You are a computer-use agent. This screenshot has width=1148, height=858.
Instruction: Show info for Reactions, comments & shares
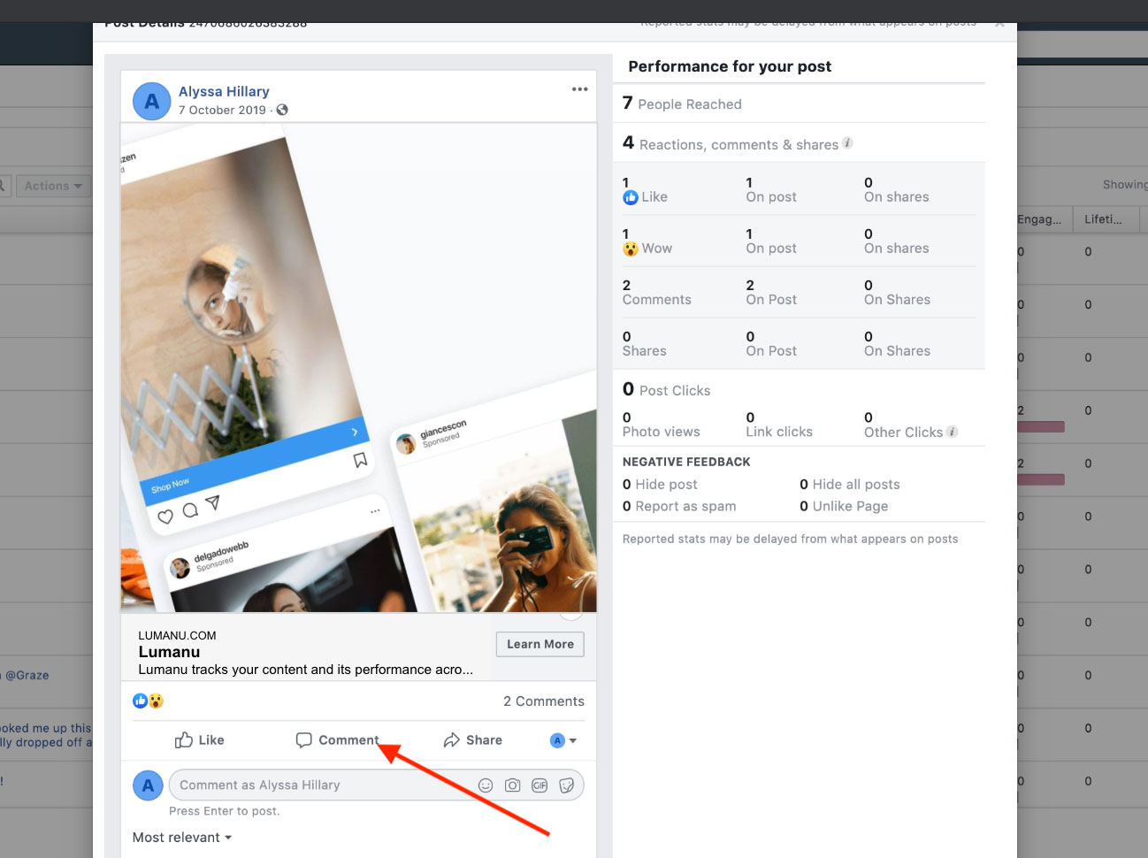[847, 142]
